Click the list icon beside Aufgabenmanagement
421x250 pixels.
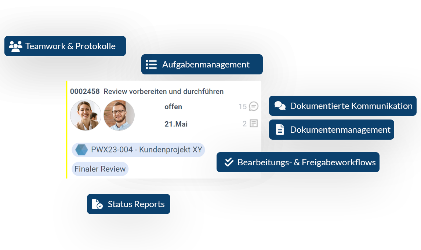tap(151, 65)
